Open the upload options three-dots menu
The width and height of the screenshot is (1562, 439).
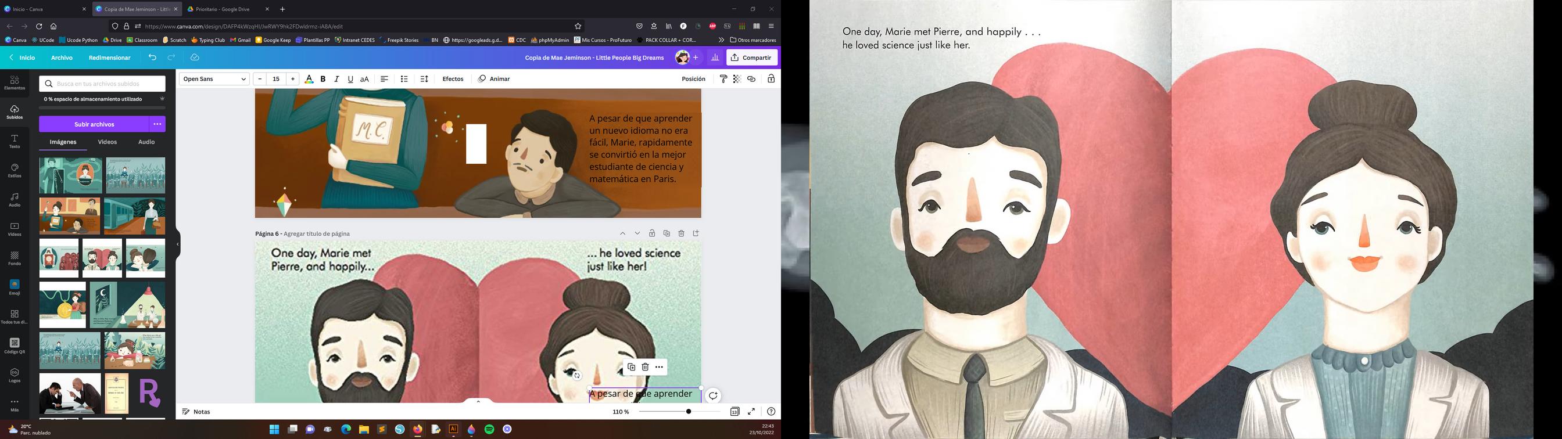pyautogui.click(x=157, y=124)
